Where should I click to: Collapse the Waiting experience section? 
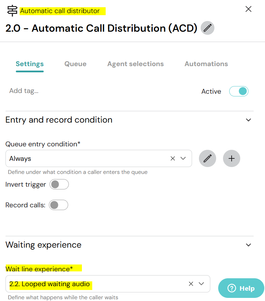coord(248,245)
